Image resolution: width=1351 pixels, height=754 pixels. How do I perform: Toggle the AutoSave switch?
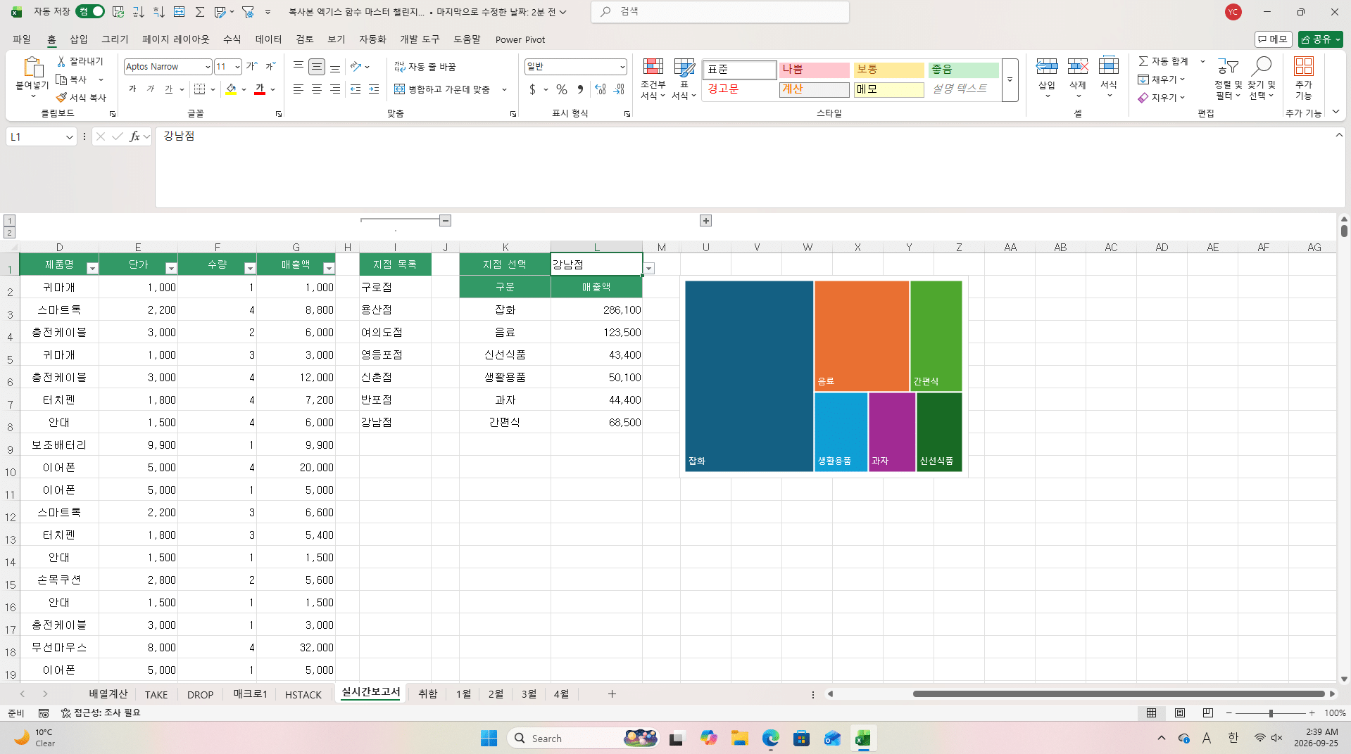[x=90, y=11]
